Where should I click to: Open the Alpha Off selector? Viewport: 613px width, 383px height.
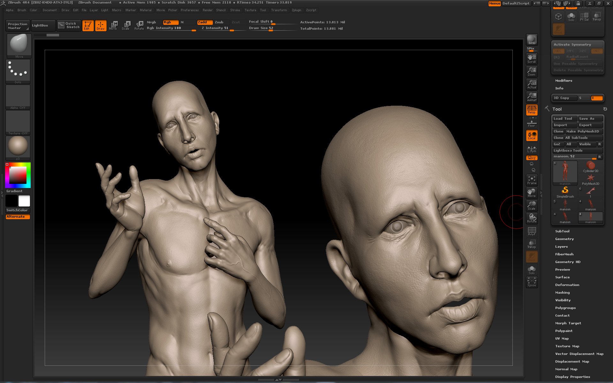pos(18,97)
